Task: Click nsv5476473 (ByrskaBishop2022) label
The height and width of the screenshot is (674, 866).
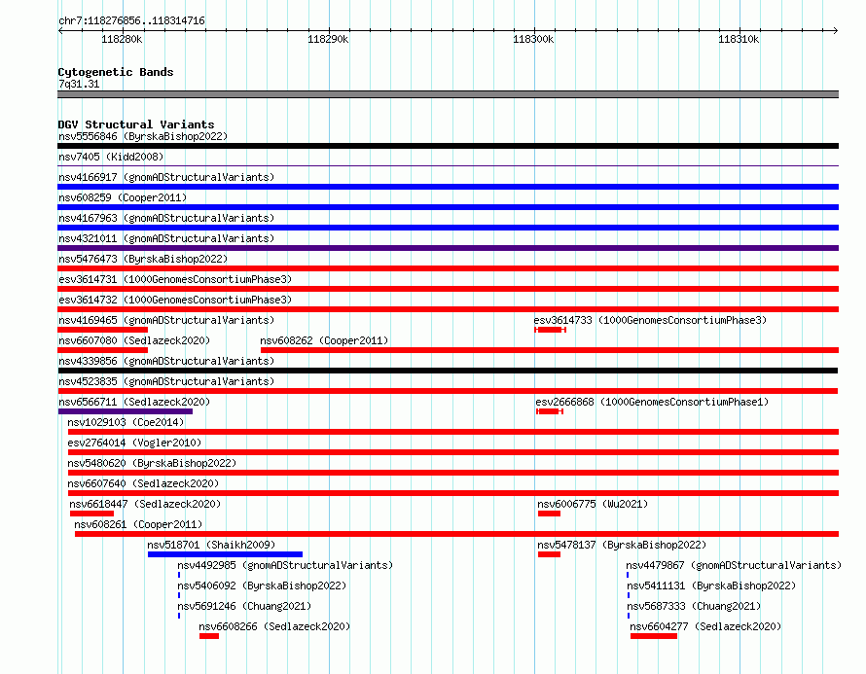Action: coord(143,259)
